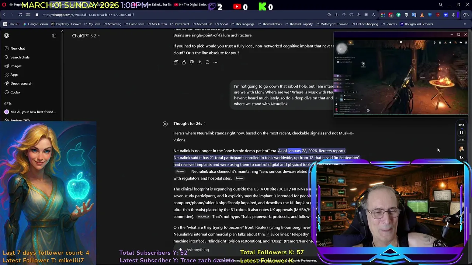The width and height of the screenshot is (472, 265).
Task: Open browser AI assistant button
Action: coord(466,15)
